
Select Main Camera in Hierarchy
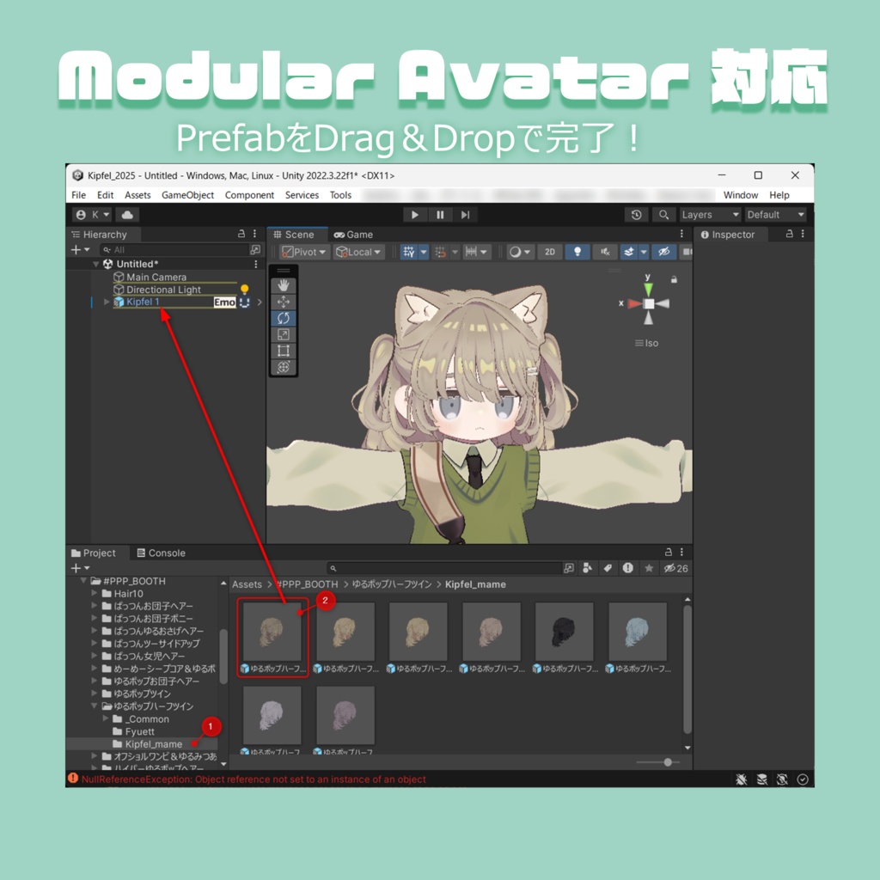click(x=150, y=277)
